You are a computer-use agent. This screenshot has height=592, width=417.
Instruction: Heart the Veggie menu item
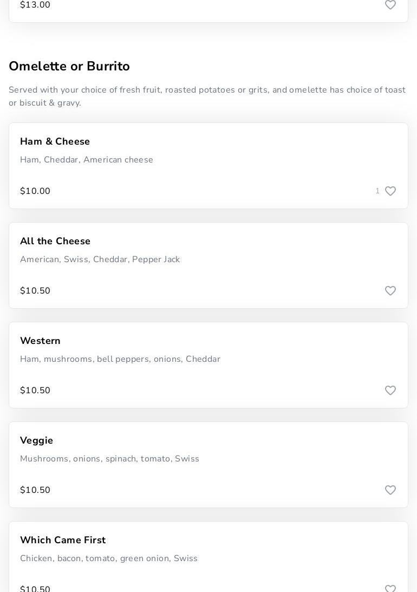click(390, 490)
